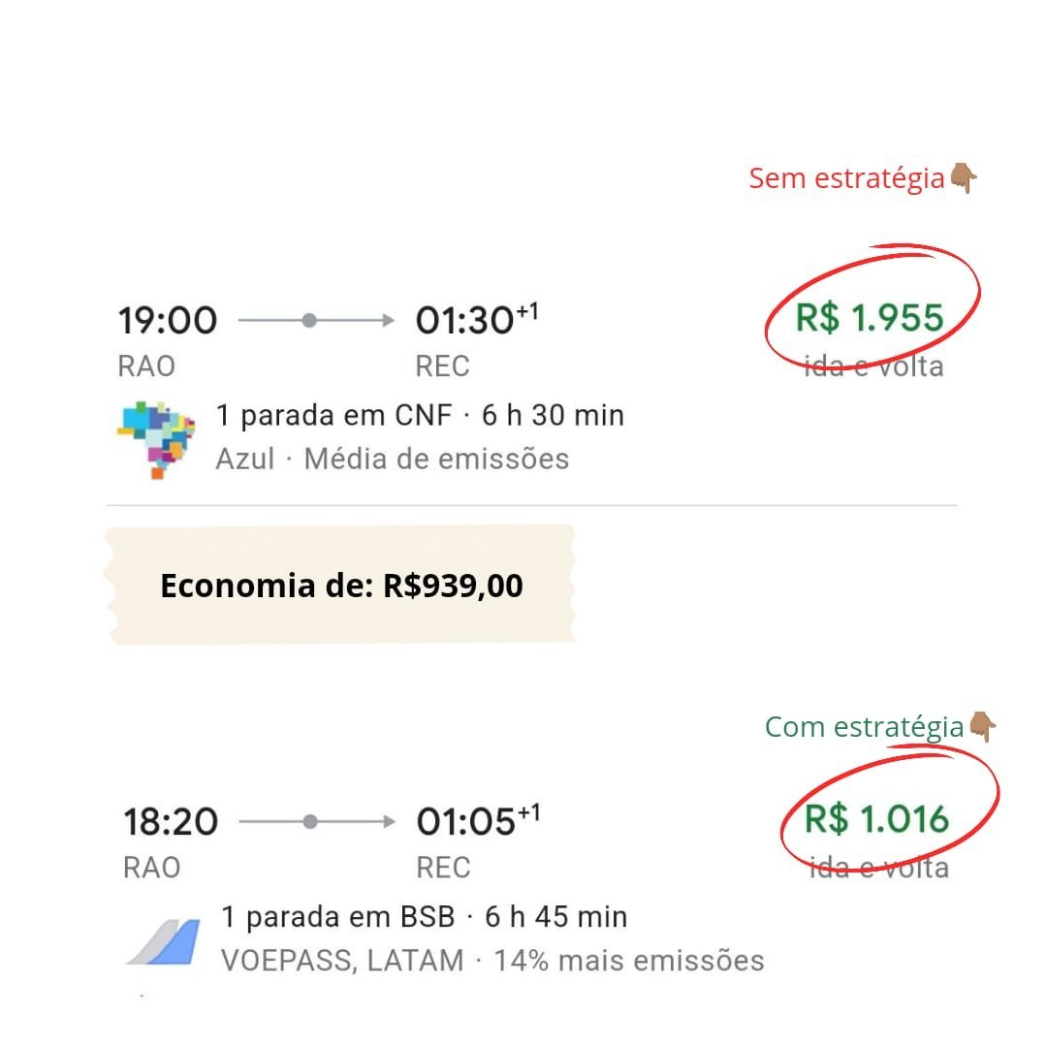Click the pointing hand emoji beside Sem estratégia
This screenshot has width=1047, height=1047.
[x=964, y=178]
